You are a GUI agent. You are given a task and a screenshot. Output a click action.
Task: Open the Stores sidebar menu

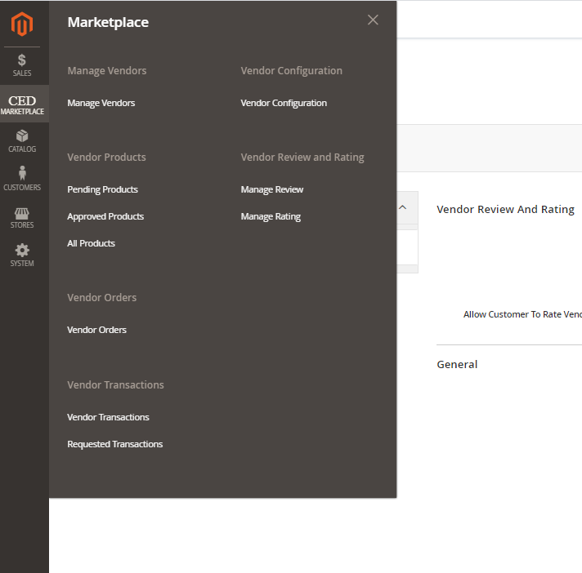coord(22,217)
